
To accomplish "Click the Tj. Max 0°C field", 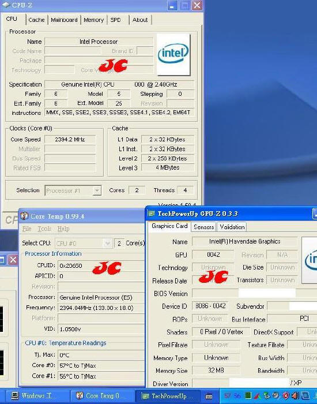I will 101,355.
